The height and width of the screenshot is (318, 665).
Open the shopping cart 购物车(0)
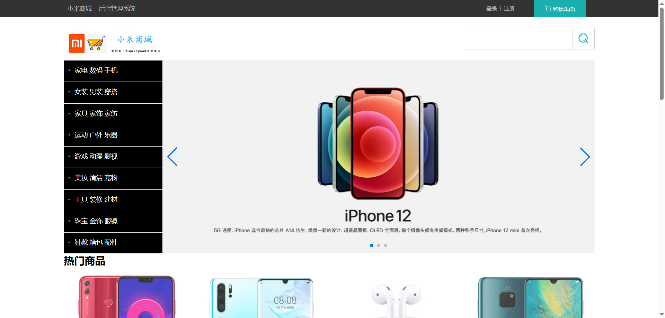click(x=560, y=9)
